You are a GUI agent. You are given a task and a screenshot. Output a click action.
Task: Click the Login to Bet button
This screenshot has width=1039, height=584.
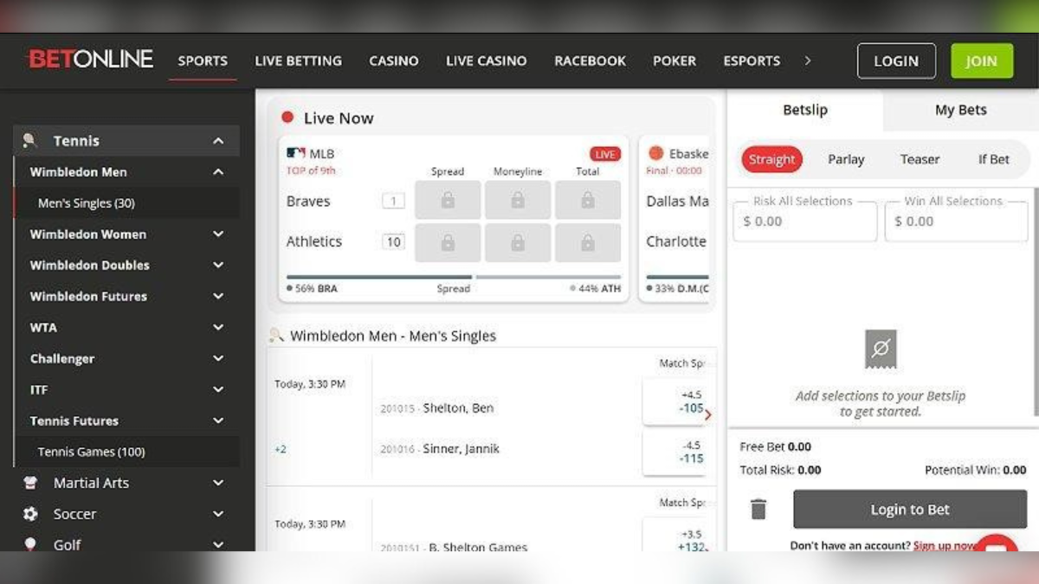(x=910, y=510)
